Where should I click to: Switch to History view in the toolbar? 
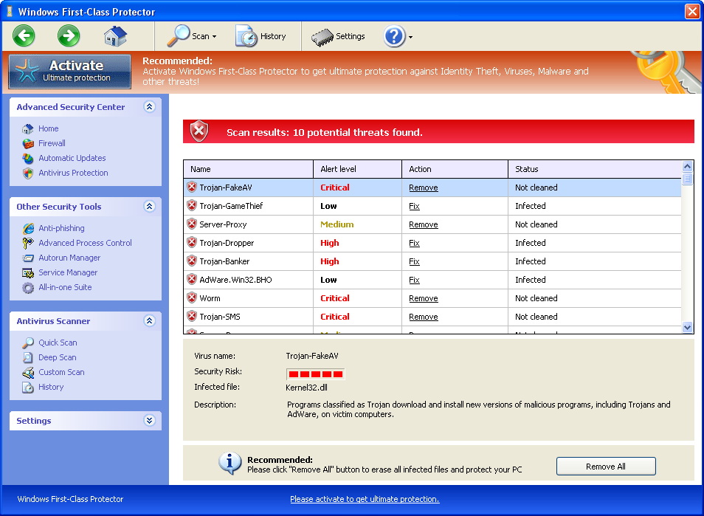coord(262,35)
